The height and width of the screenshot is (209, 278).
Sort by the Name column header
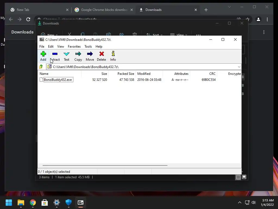pos(59,73)
